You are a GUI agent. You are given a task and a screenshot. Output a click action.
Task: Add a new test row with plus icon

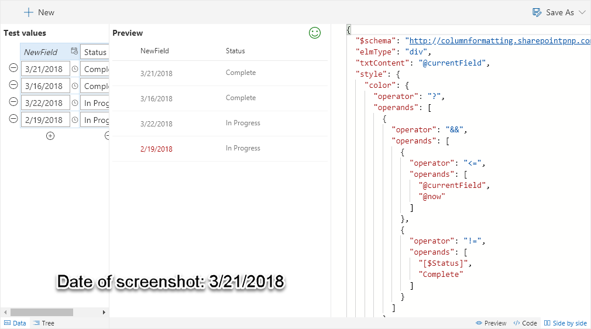click(x=50, y=136)
